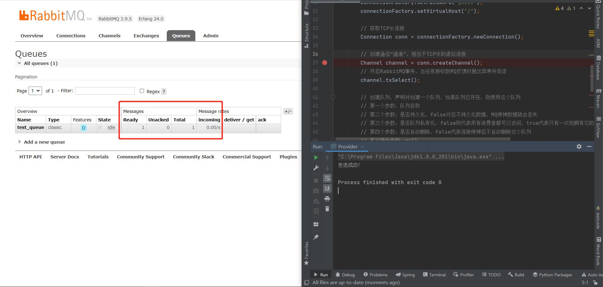Open the HTTP API link
The image size is (603, 287).
click(x=30, y=157)
